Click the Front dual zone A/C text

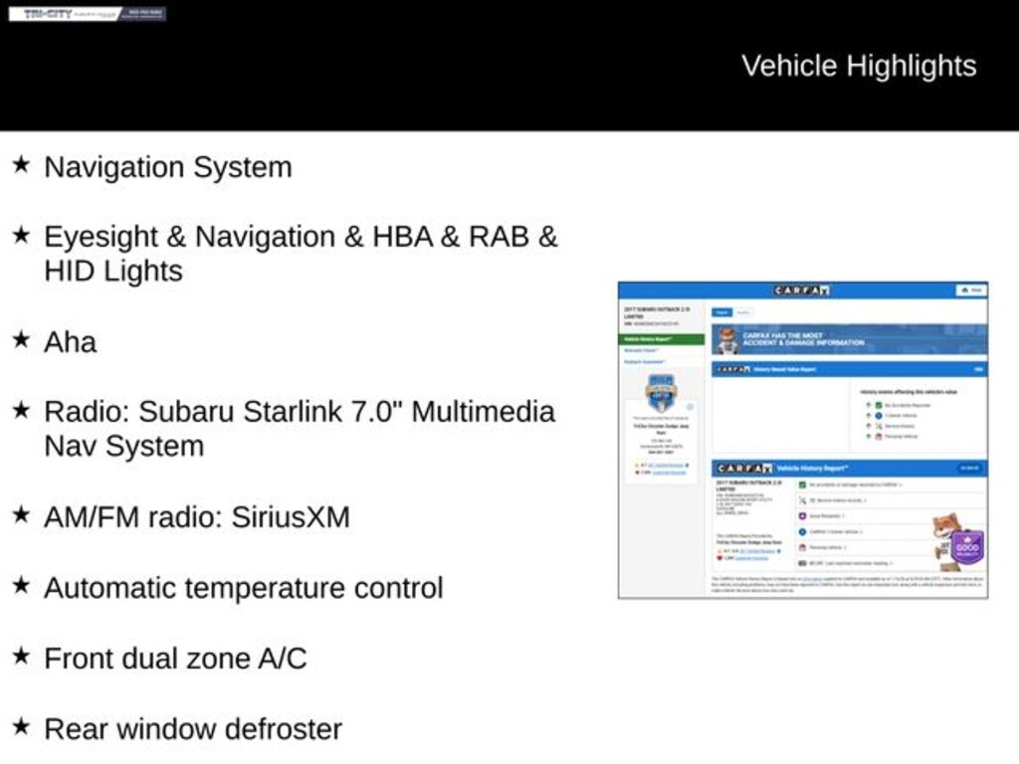coord(175,659)
